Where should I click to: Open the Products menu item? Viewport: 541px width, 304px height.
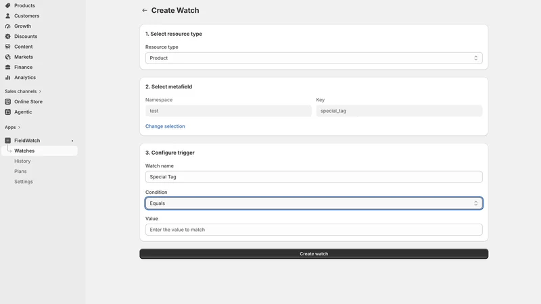click(x=24, y=5)
